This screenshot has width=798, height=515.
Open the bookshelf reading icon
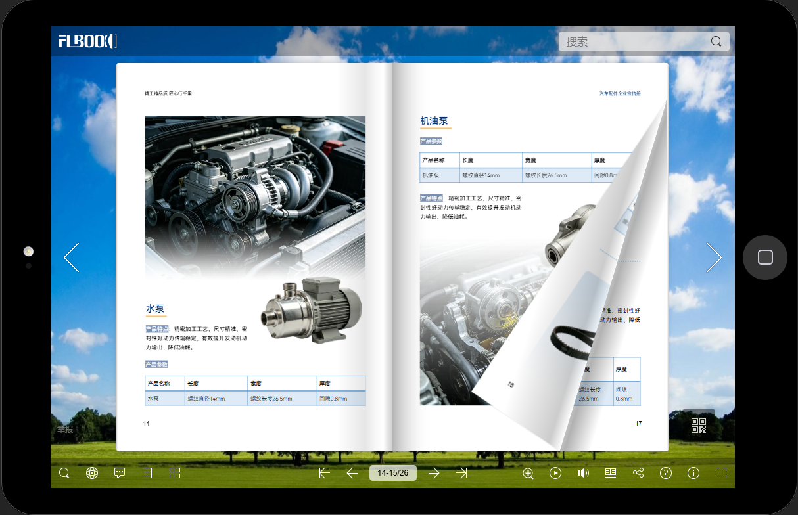pyautogui.click(x=611, y=473)
